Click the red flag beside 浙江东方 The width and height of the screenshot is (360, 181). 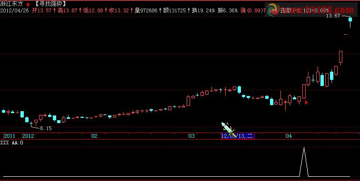[x=28, y=4]
